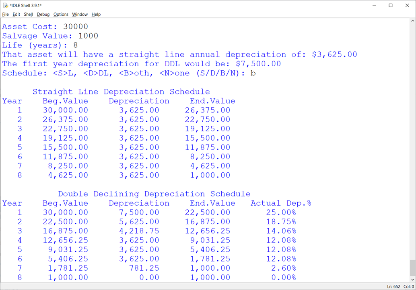Screen dimensions: 416x290
Task: Click the 'Actual Dep.%' column header
Action: [x=281, y=203]
